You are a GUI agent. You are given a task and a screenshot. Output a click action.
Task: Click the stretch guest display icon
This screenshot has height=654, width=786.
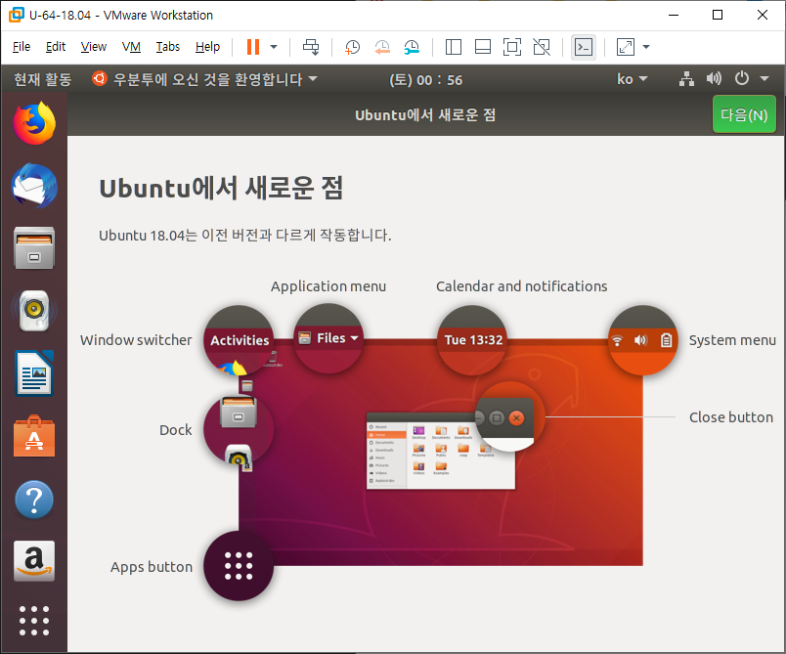626,47
